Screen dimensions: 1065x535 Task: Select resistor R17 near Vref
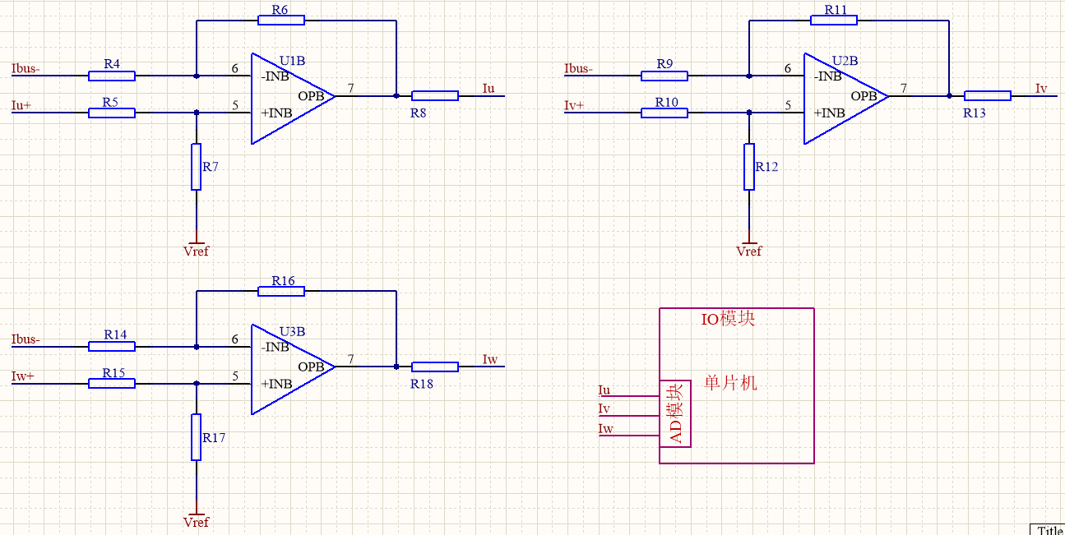(196, 437)
